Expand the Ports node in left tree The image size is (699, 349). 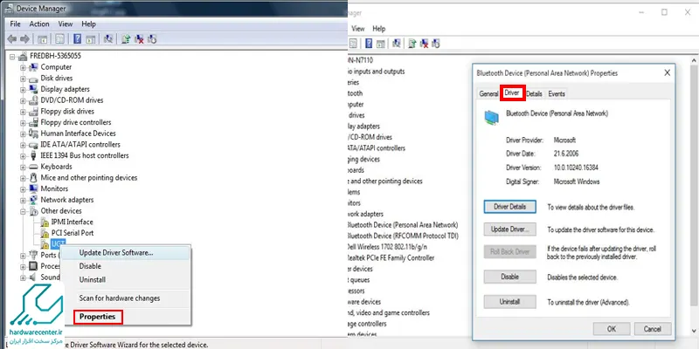click(23, 255)
